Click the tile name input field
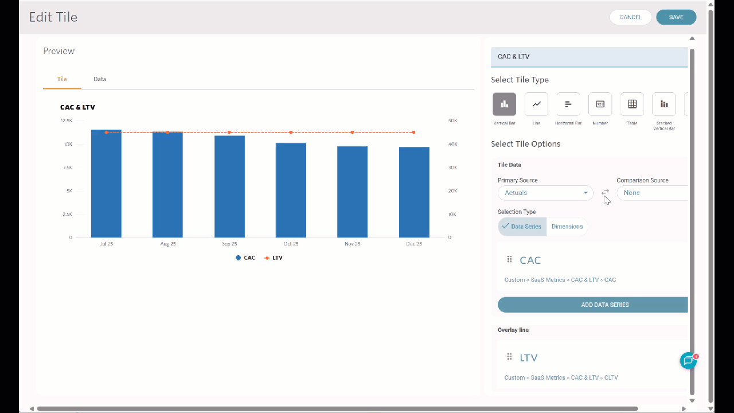Viewport: 734px width, 413px height. point(589,57)
